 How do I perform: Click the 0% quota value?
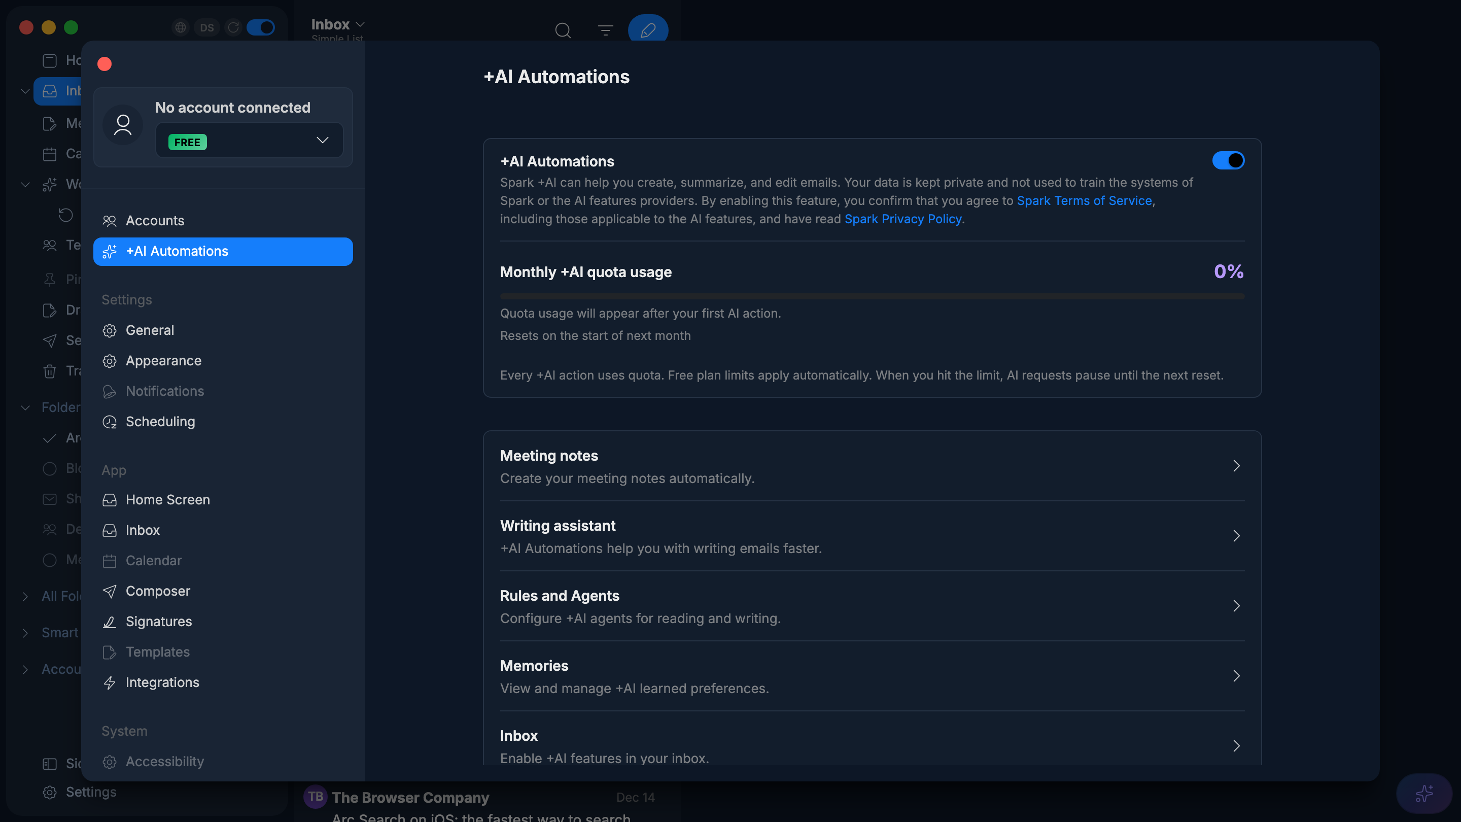pos(1229,271)
